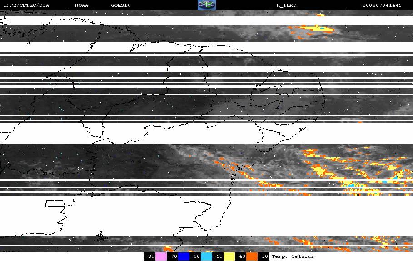This screenshot has width=413, height=261.
Task: Select the cyan -60 color swatch
Action: click(x=206, y=256)
